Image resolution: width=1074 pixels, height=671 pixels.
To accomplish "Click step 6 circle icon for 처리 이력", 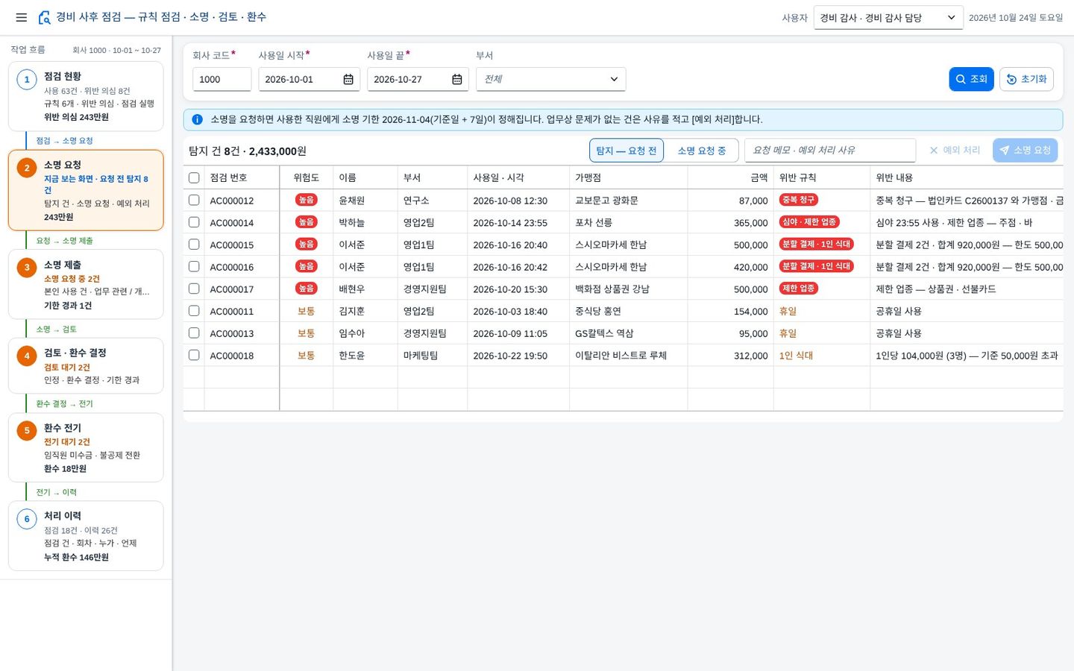I will pos(27,519).
